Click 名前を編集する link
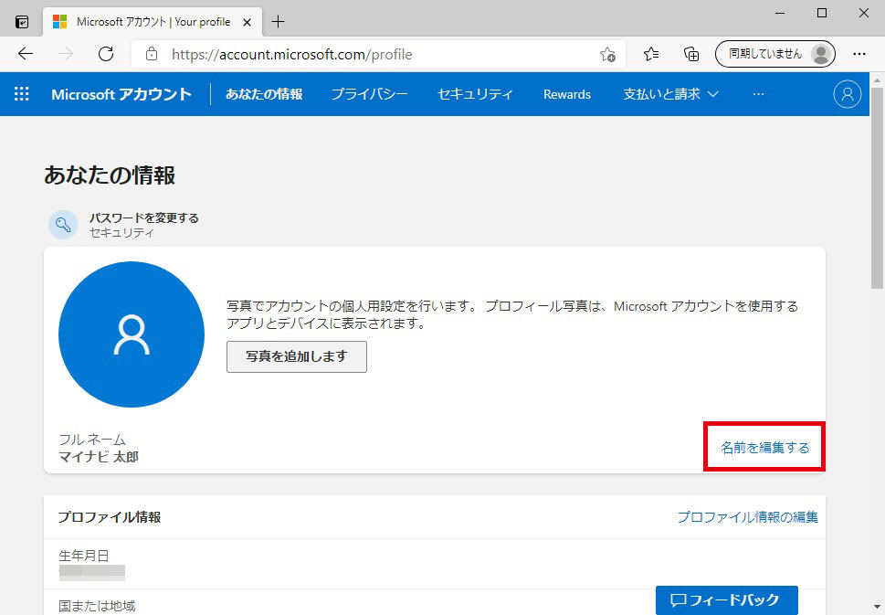The height and width of the screenshot is (615, 885). [764, 448]
